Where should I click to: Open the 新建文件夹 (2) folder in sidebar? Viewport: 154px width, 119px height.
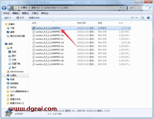point(17,103)
